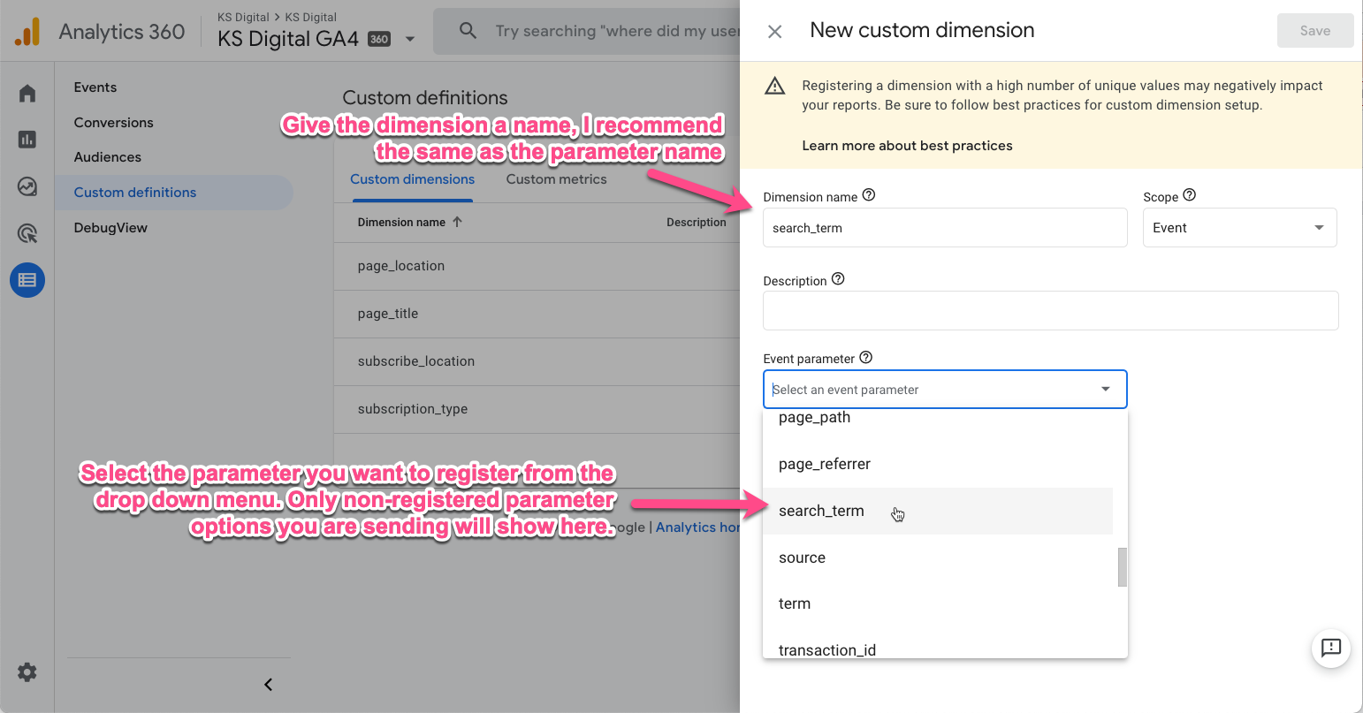1363x713 pixels.
Task: Click the search magnifier icon
Action: (x=468, y=31)
